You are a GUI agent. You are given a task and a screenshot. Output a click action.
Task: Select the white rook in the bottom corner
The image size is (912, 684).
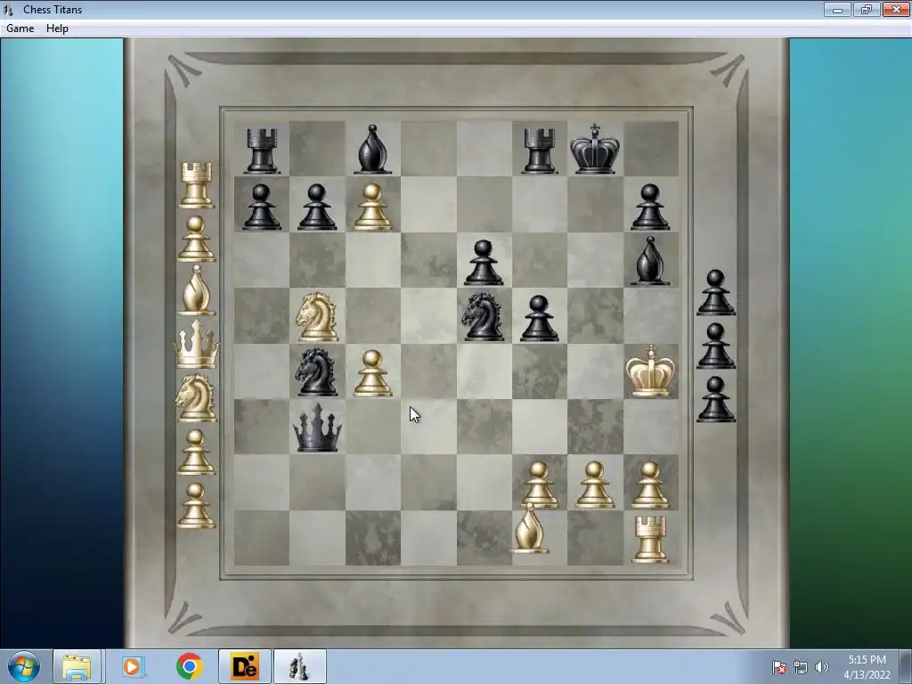tap(649, 539)
